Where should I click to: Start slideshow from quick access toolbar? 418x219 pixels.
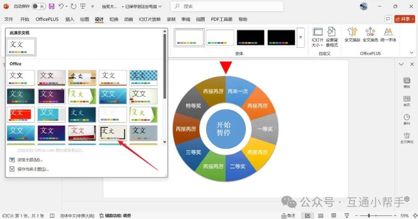point(83,6)
